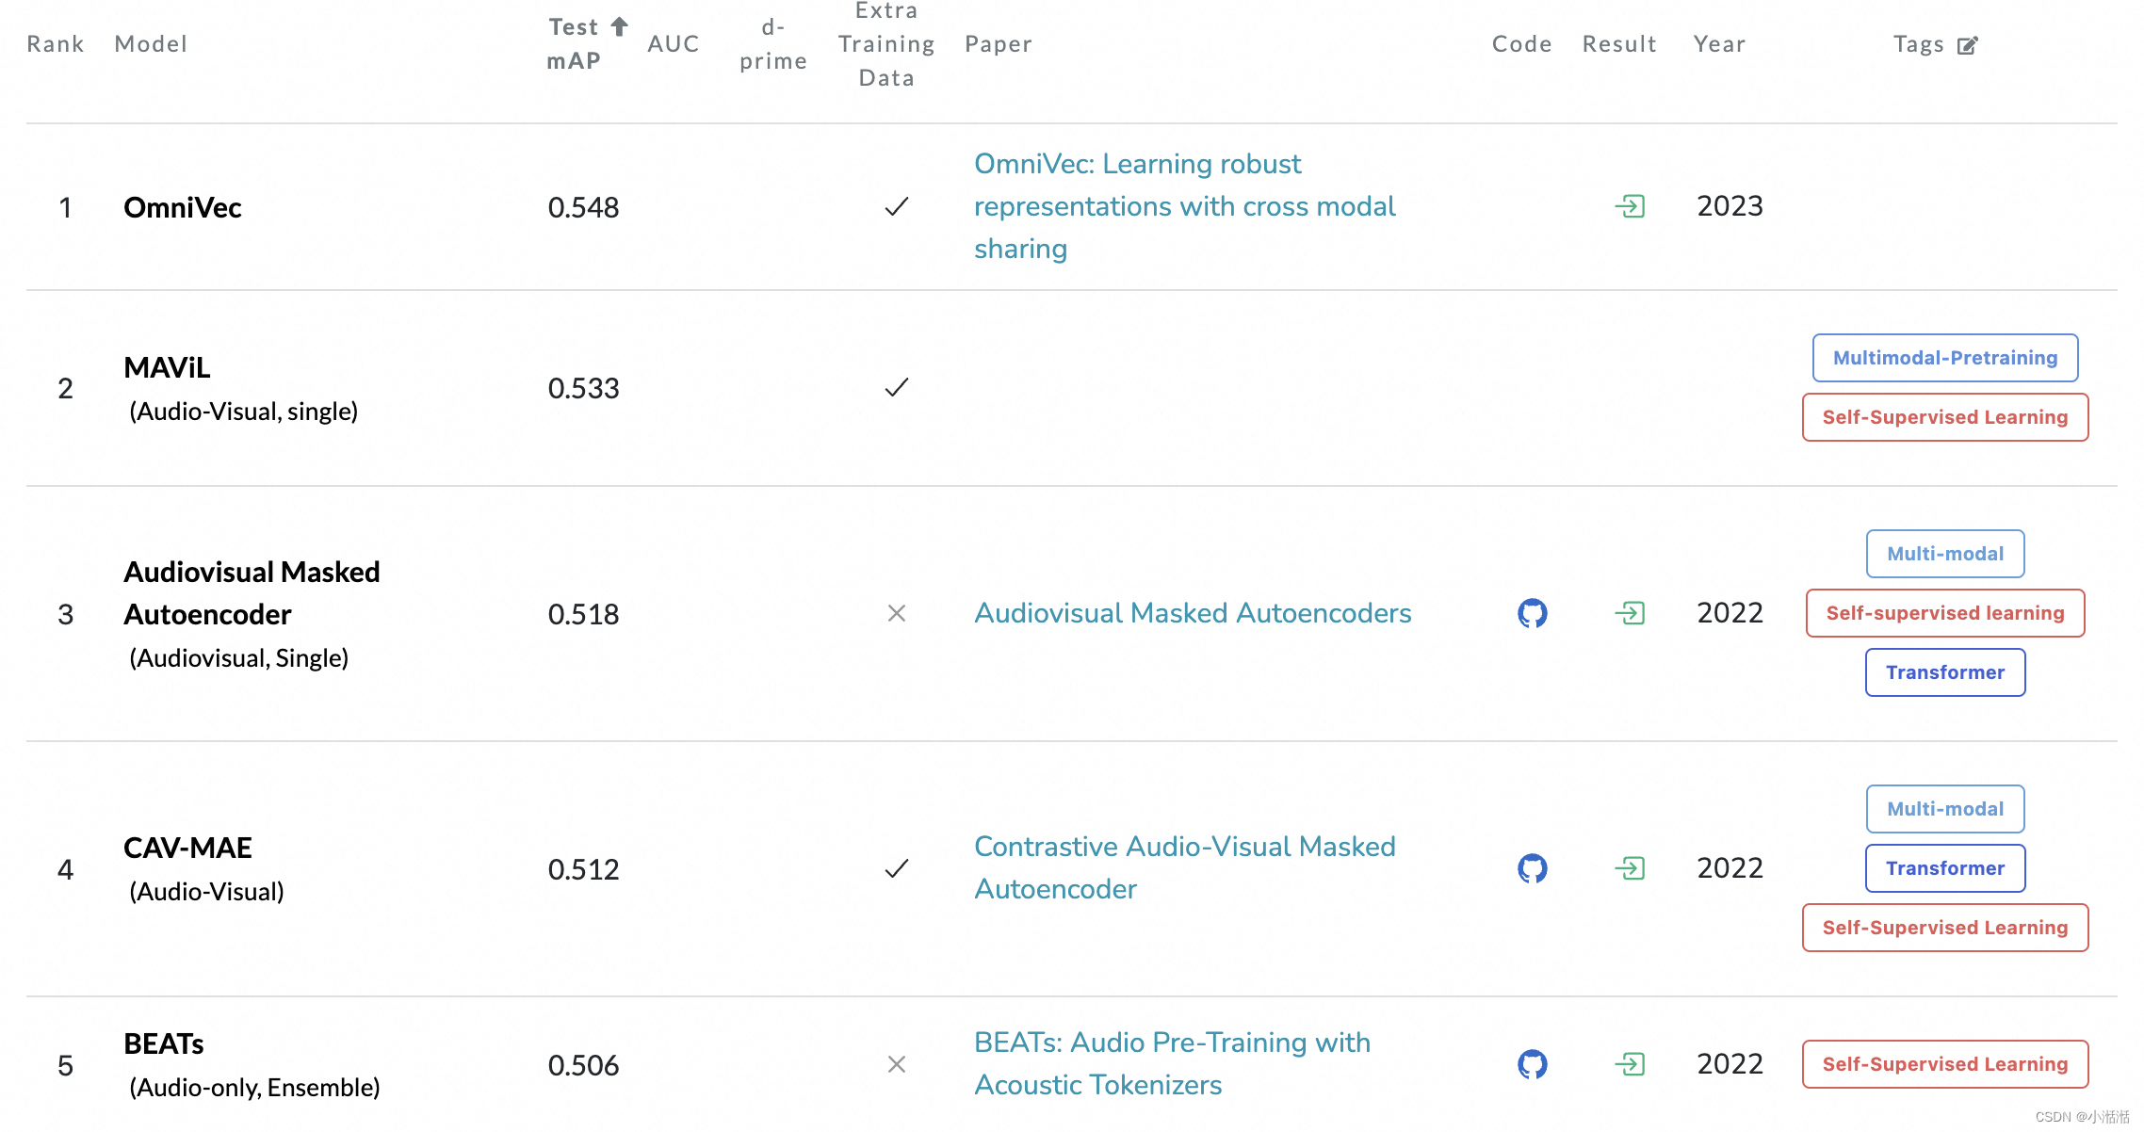
Task: Open GitHub repository for BEATs
Action: [1532, 1064]
